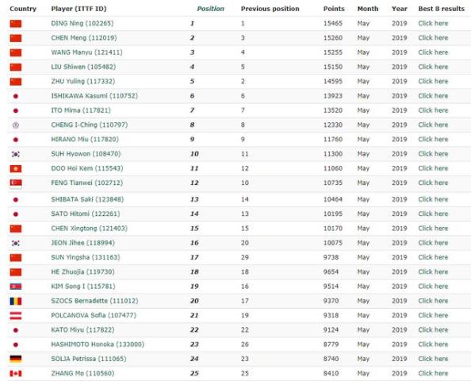Screen dimensions: 471x381
Task: Select previous position 29 for SUN Yingsha
Action: 245,257
